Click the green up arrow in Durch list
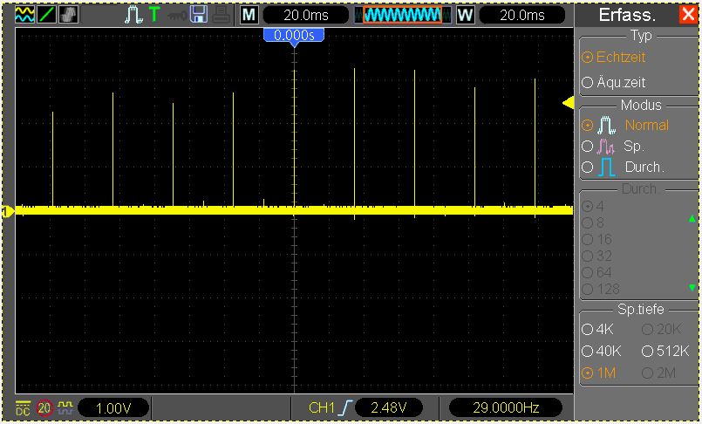Screen dimensions: 702x424 tap(692, 219)
